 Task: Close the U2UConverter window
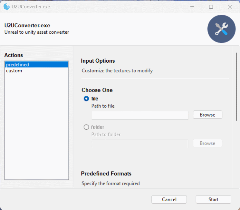coord(230,6)
